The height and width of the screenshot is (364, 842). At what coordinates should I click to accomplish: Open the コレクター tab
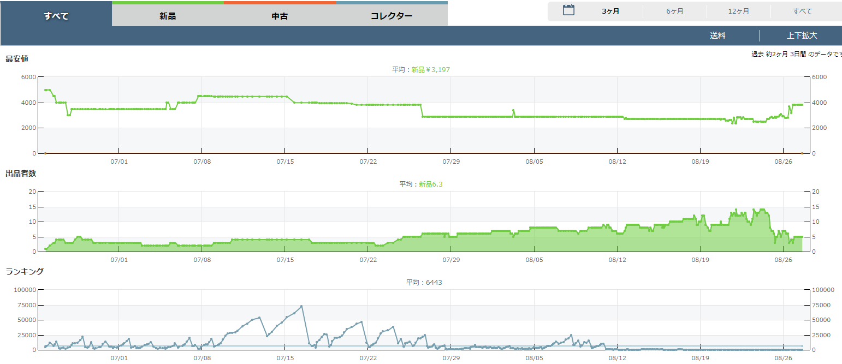tap(392, 16)
